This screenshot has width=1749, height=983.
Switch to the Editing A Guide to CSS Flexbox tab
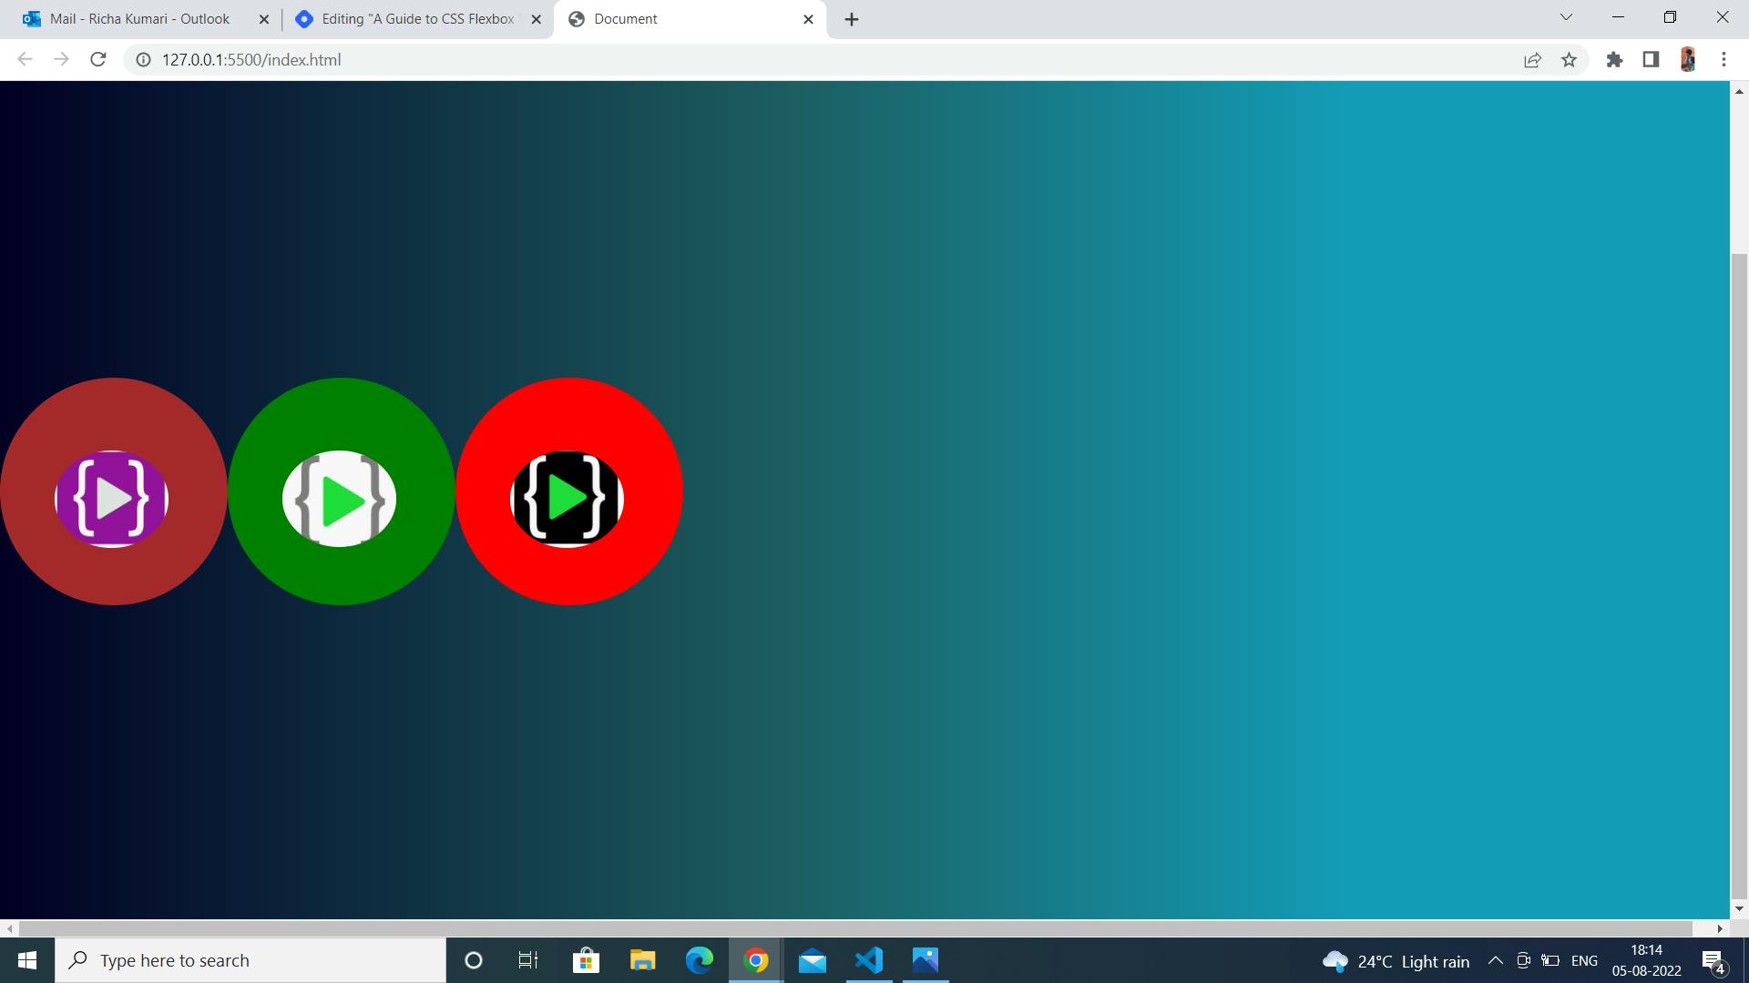point(417,19)
